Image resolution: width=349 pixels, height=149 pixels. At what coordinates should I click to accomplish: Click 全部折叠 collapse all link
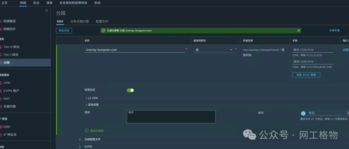tap(334, 31)
